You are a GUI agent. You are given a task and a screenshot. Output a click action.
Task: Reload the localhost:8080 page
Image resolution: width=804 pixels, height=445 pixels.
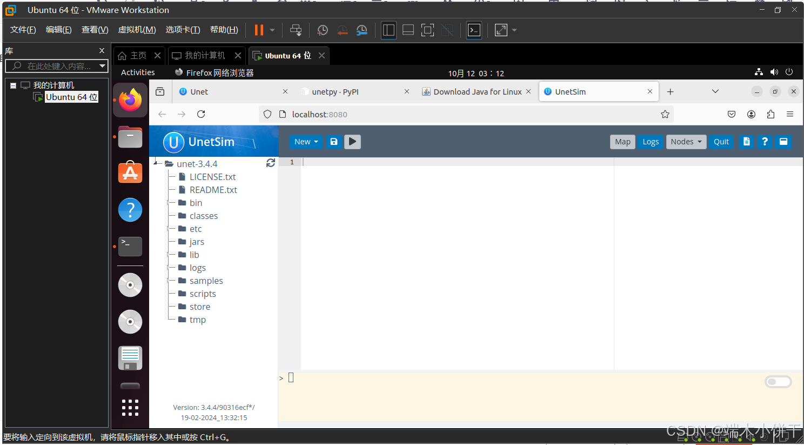(x=201, y=114)
